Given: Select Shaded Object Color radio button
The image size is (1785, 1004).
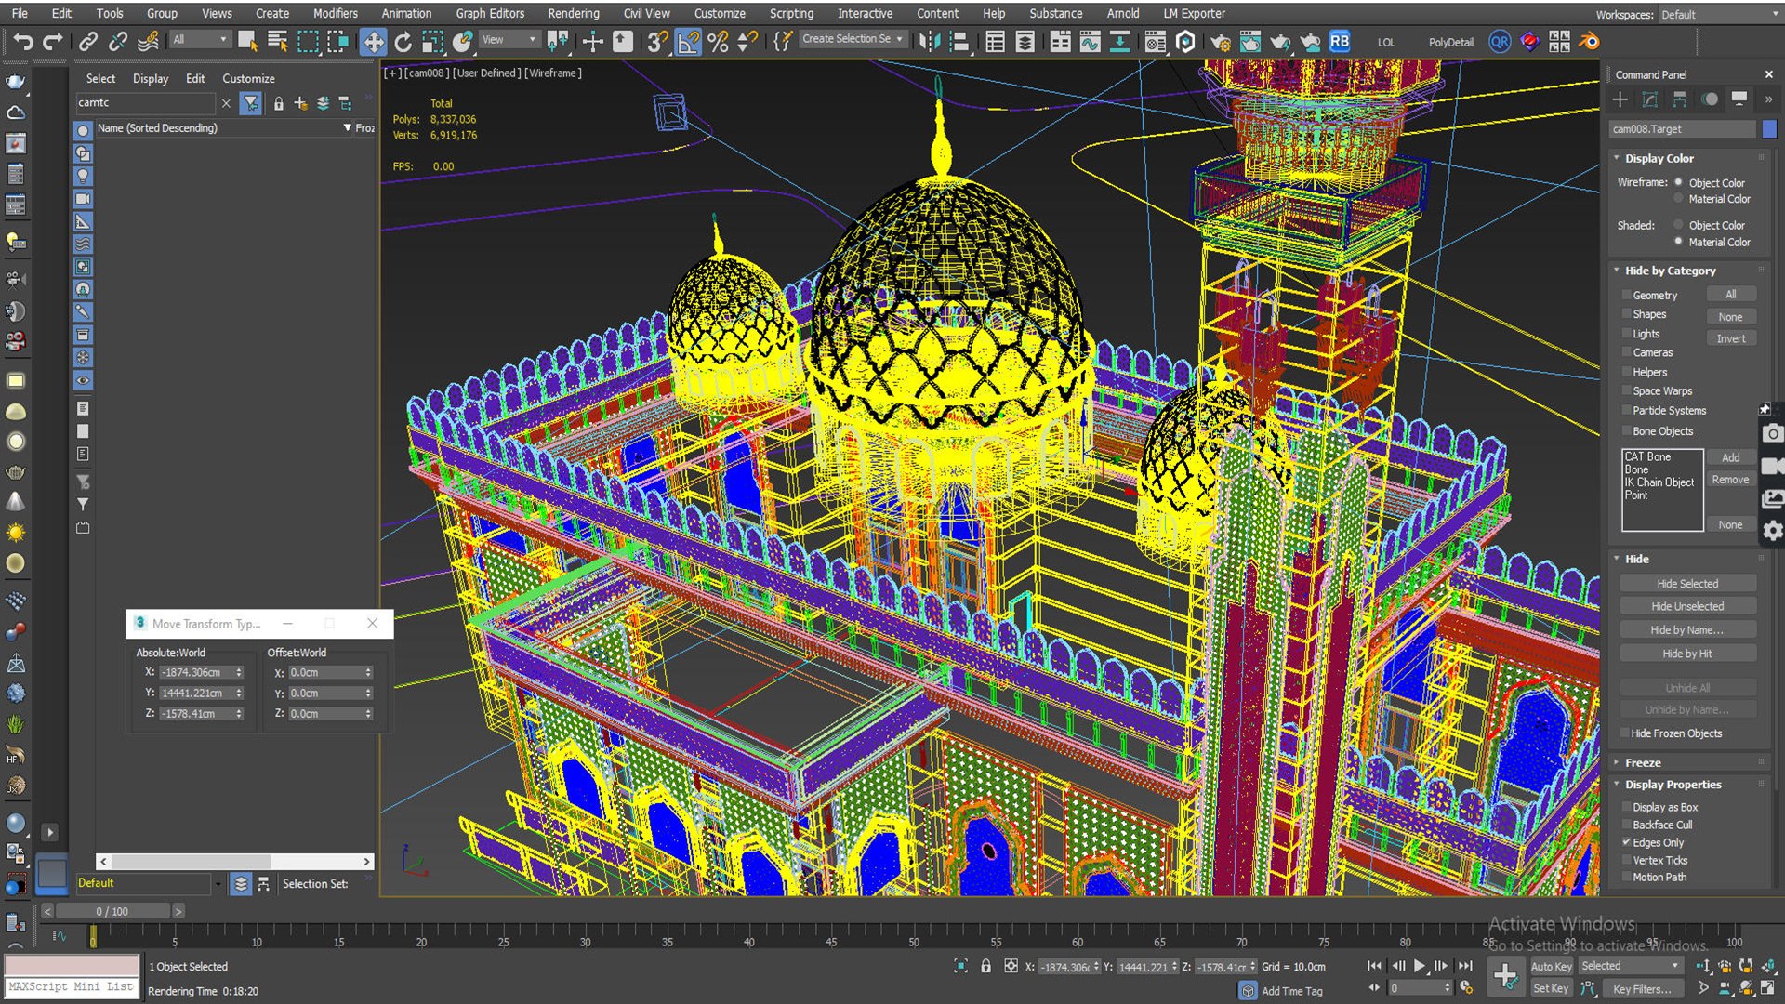Looking at the screenshot, I should click(1678, 225).
